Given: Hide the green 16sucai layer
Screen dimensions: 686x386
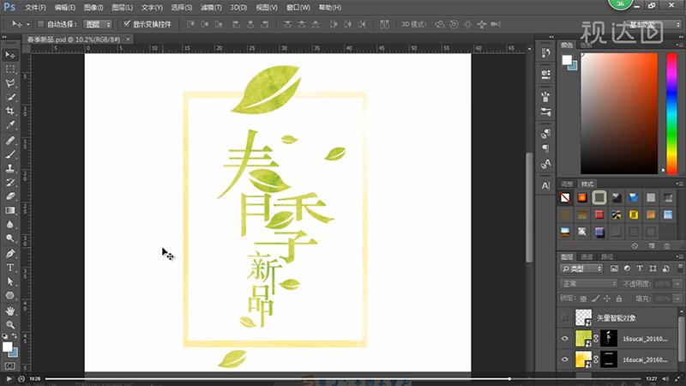Looking at the screenshot, I should [x=565, y=339].
